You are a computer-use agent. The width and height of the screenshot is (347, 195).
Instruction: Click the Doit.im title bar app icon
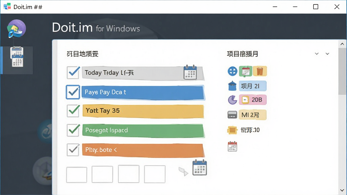pyautogui.click(x=7, y=7)
